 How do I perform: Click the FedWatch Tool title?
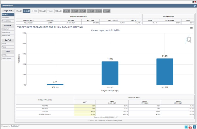(8, 6)
